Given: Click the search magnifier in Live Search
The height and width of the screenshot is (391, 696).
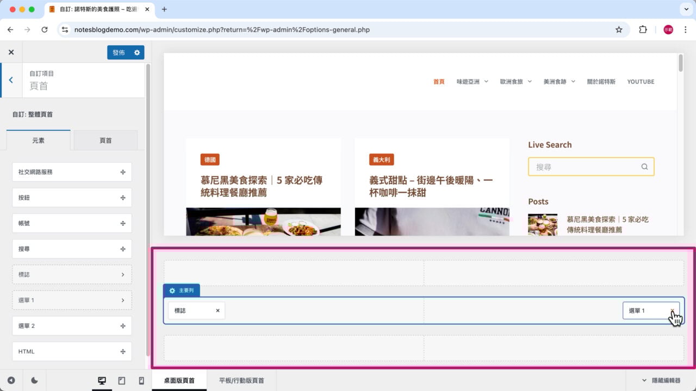Looking at the screenshot, I should click(x=644, y=167).
